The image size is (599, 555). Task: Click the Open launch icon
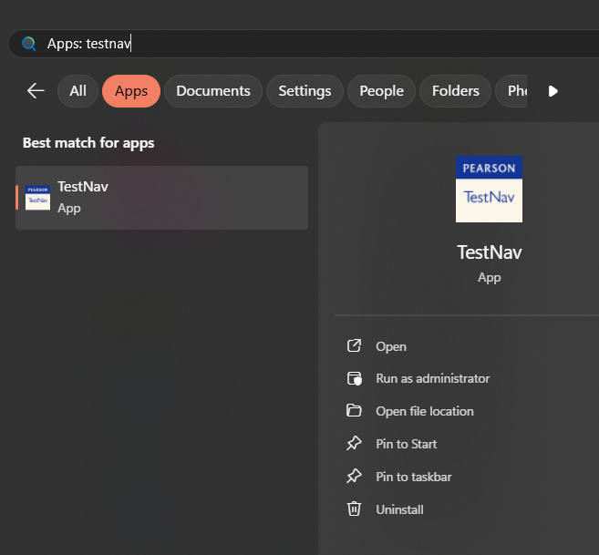[x=354, y=345]
